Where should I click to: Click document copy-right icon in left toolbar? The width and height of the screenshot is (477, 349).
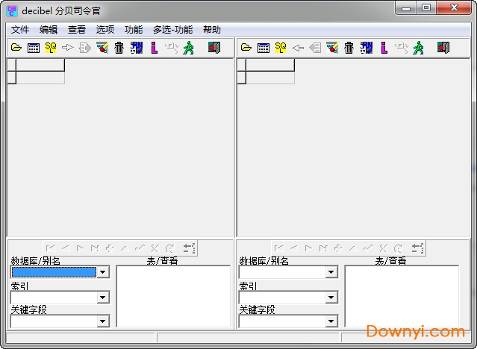[x=85, y=48]
